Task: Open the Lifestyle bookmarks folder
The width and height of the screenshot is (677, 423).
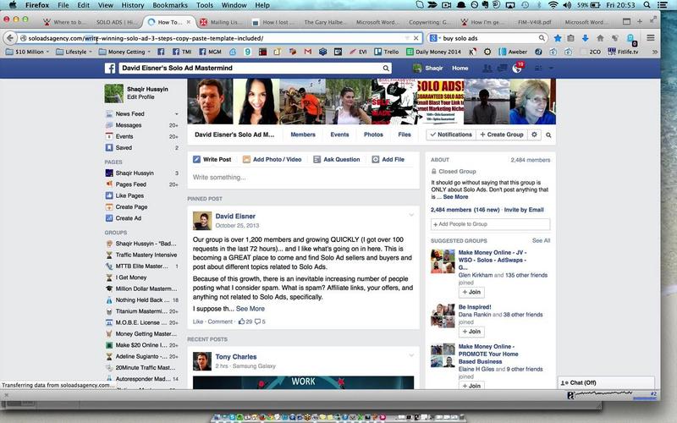Action: [x=74, y=52]
